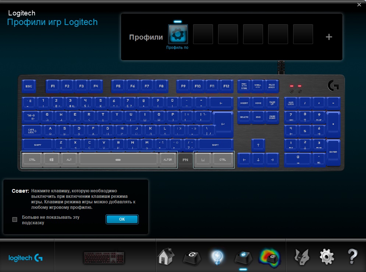
Task: Select the Game Mode key icon
Action: click(243, 258)
